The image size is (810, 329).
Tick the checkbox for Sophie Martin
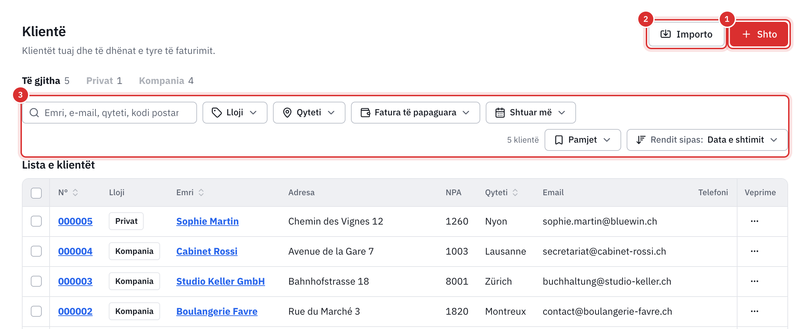pos(36,221)
